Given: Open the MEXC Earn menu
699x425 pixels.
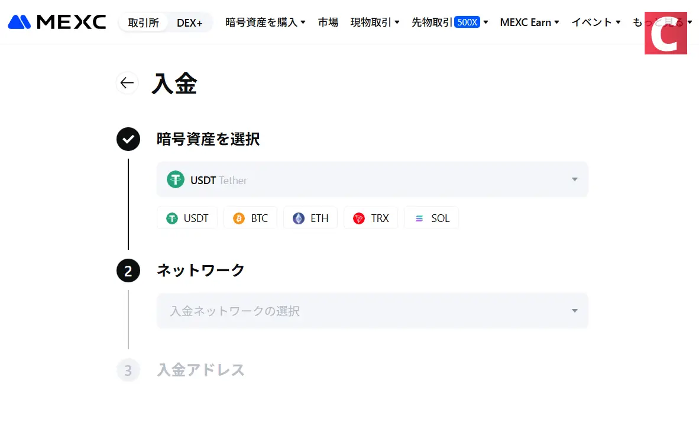Looking at the screenshot, I should pos(526,22).
